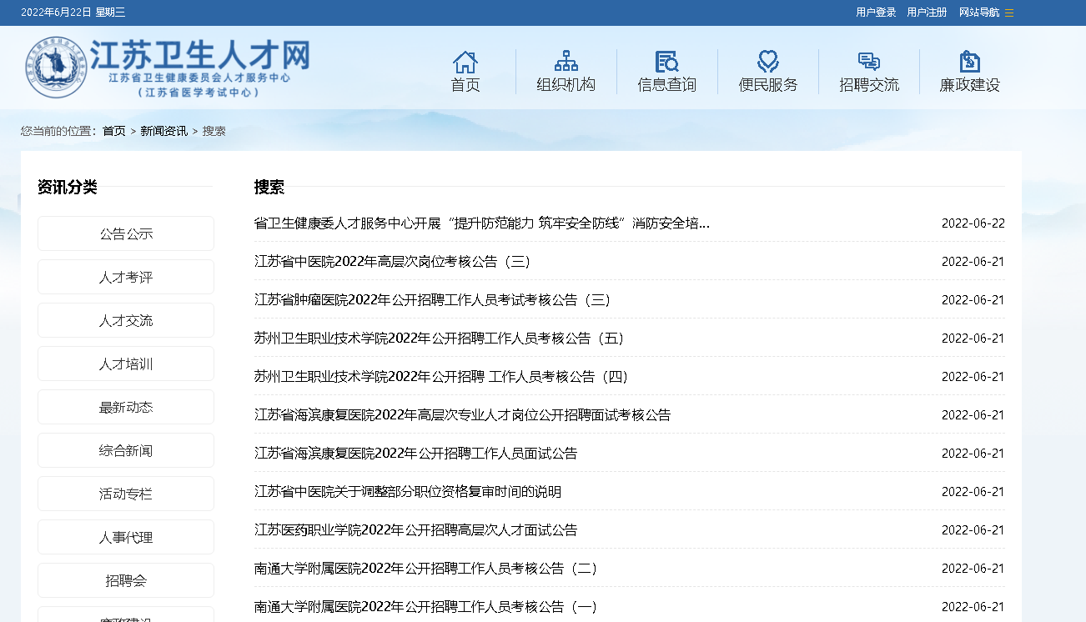Open 网站导航 dropdown
The height and width of the screenshot is (622, 1086).
point(979,13)
